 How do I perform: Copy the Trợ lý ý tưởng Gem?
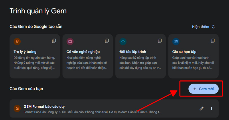pyautogui.click(x=54, y=41)
